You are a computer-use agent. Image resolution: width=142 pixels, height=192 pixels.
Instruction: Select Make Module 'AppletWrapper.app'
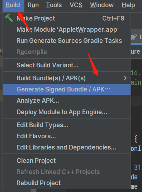pos(67,30)
